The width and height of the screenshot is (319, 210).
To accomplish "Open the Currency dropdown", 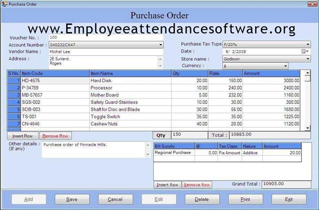I will (x=286, y=66).
